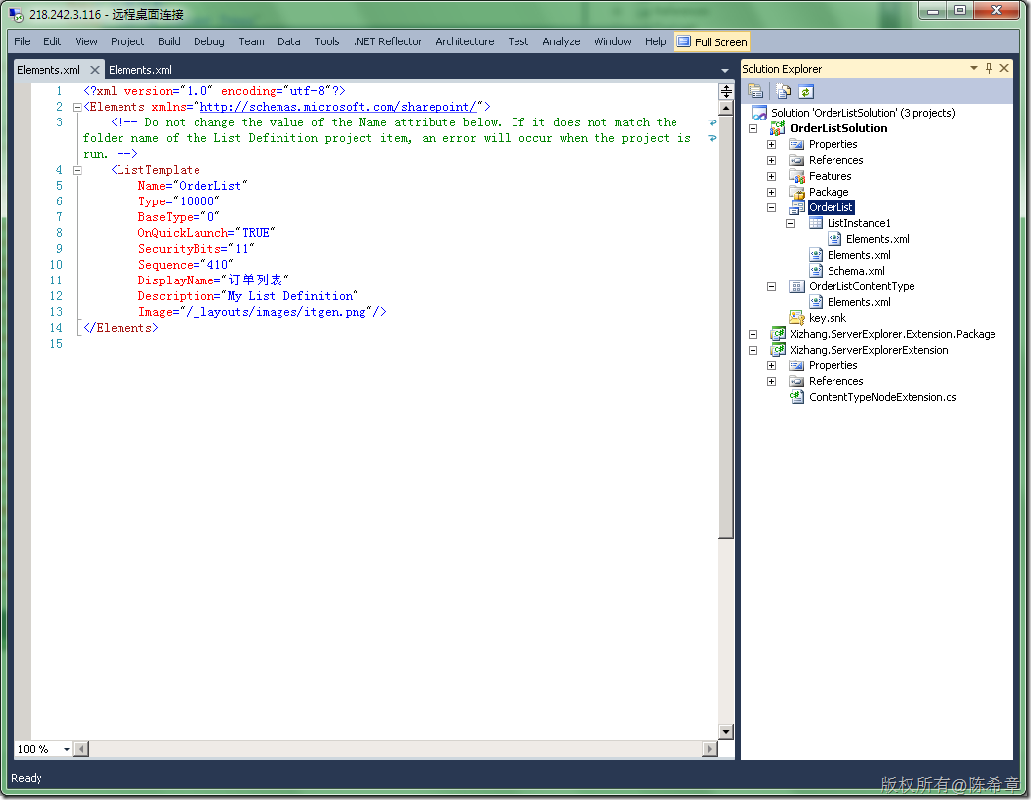
Task: Select Elements.xml under ListInstance1
Action: tap(877, 239)
